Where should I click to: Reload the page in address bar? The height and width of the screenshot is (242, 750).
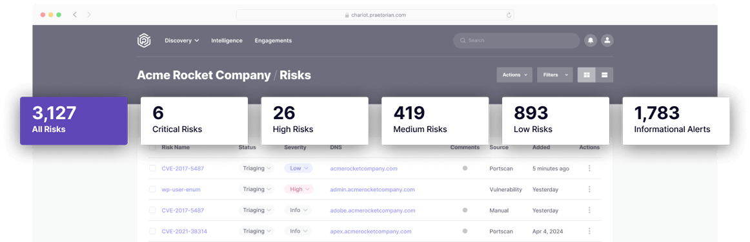(x=509, y=15)
